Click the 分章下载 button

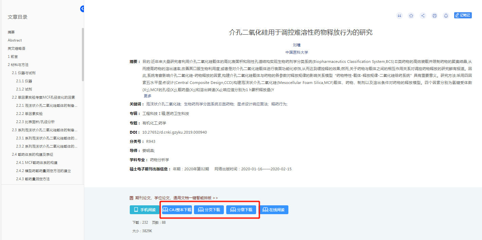(x=241, y=210)
